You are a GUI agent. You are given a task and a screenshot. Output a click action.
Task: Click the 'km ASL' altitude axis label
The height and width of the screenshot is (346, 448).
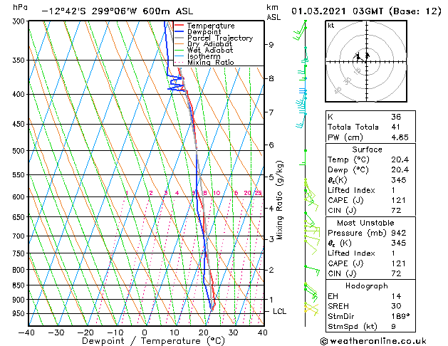(274, 12)
